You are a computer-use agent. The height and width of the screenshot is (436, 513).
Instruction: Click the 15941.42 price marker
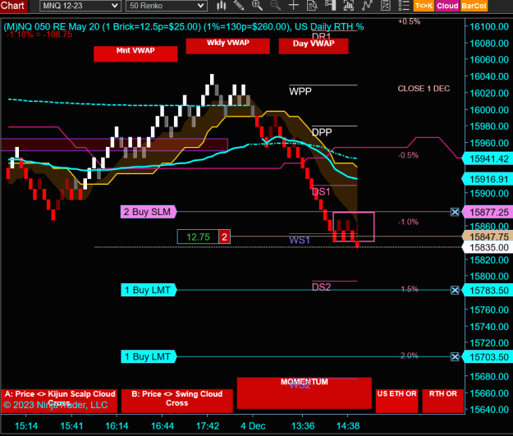[487, 159]
